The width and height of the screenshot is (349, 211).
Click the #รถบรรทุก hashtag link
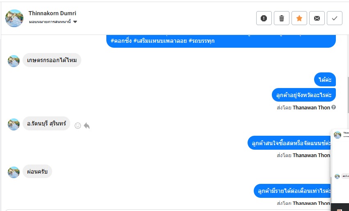click(x=201, y=41)
